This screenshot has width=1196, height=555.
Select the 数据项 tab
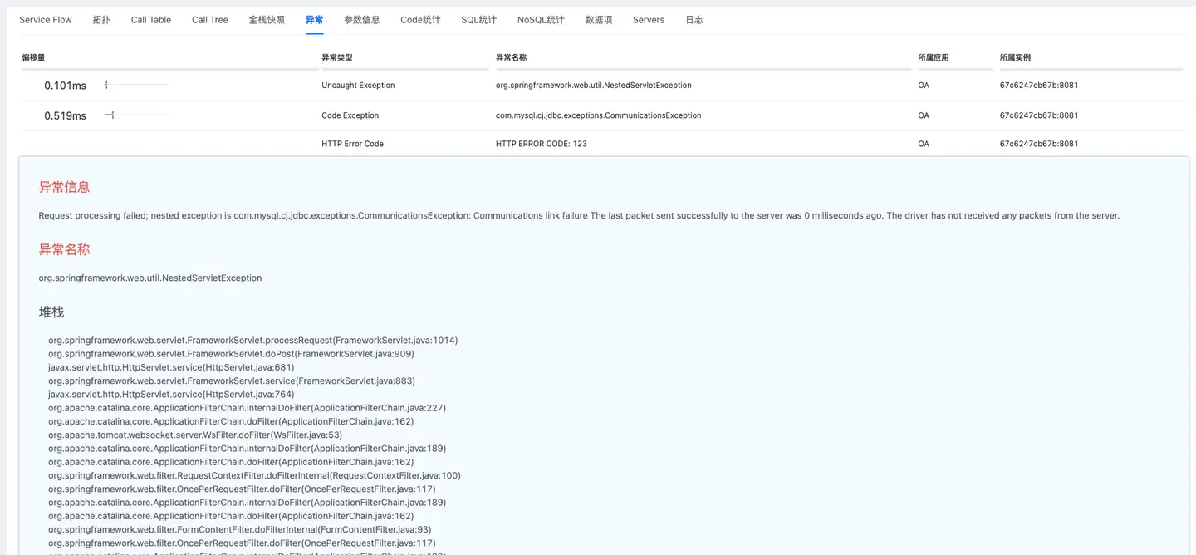coord(598,20)
